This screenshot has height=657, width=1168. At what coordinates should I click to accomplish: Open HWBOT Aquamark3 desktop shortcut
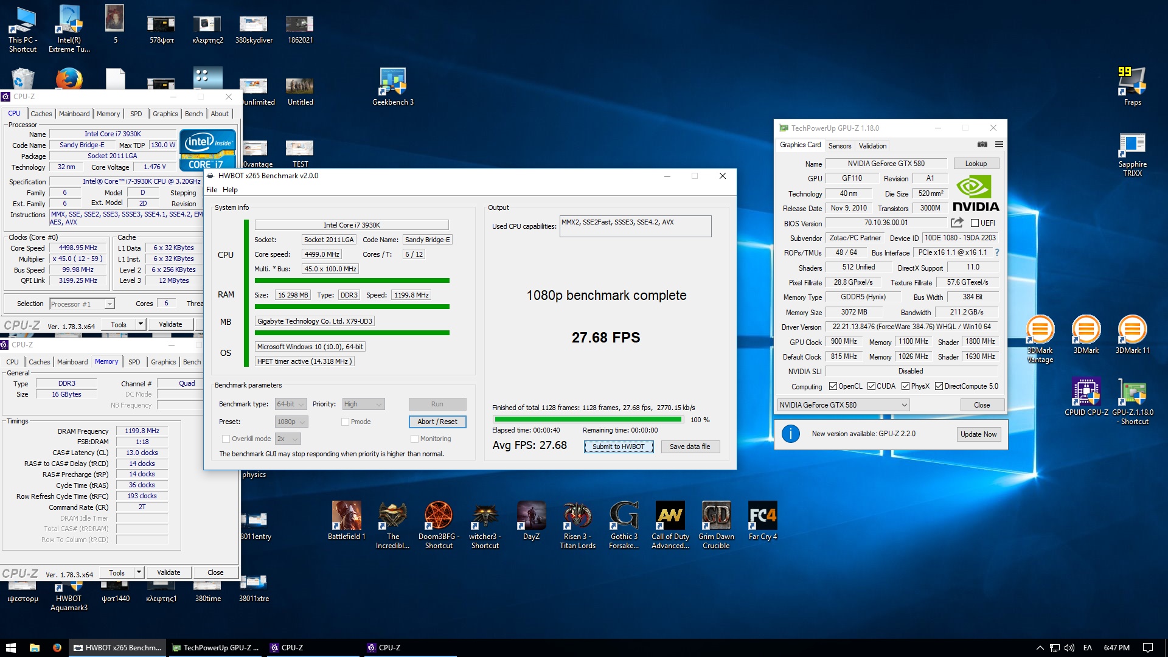coord(69,597)
